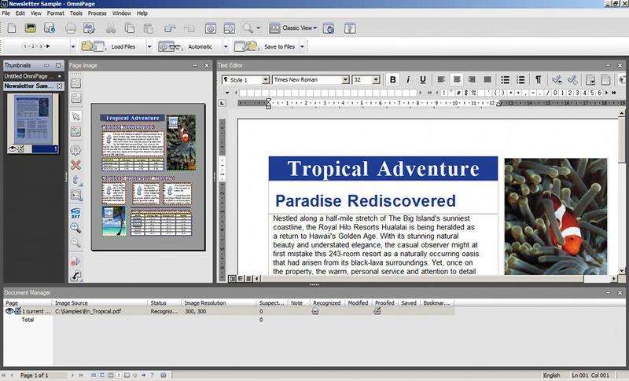This screenshot has height=381, width=629.
Task: Click the new document icon
Action: pyautogui.click(x=10, y=29)
